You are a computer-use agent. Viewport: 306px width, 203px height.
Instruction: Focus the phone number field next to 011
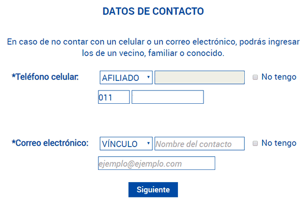point(168,97)
